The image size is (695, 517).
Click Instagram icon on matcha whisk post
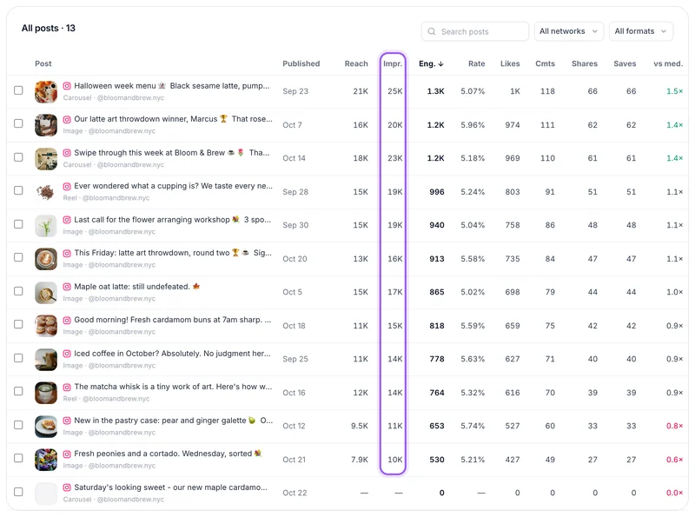[x=67, y=387]
